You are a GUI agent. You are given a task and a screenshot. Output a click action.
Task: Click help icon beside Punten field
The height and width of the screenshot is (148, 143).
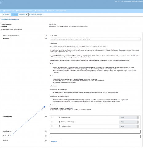[46, 136]
